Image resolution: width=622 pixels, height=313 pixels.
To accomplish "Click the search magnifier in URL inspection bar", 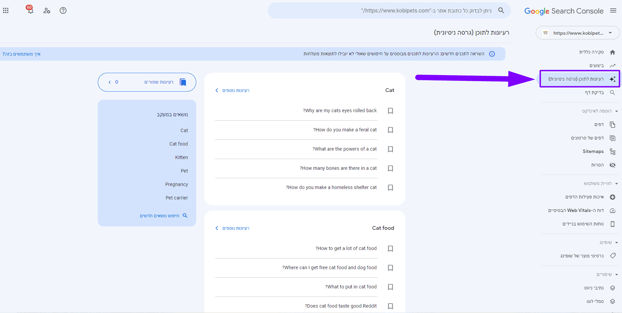I will (501, 10).
